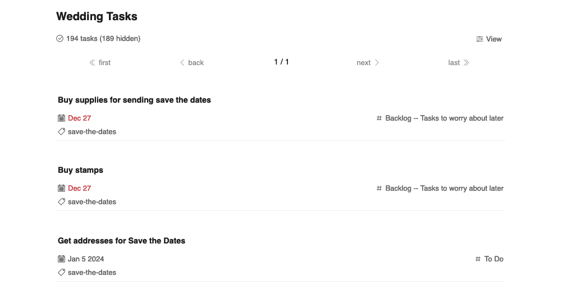Click Backlog section label on Buy stamps
Screen dimensions: 581x299
[x=444, y=188]
